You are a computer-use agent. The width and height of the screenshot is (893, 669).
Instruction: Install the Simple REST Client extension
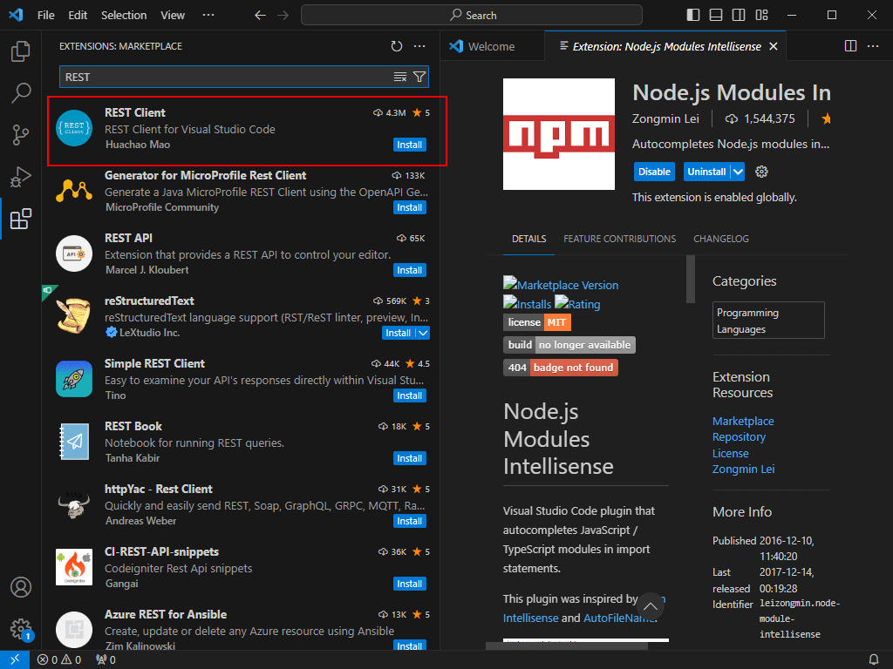pyautogui.click(x=410, y=395)
